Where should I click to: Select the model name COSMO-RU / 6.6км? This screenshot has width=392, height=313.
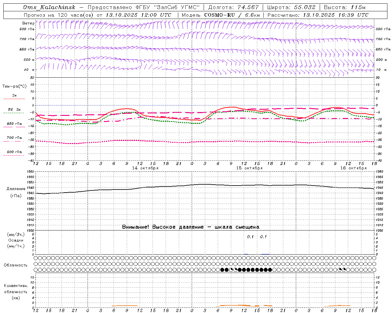[x=232, y=15]
